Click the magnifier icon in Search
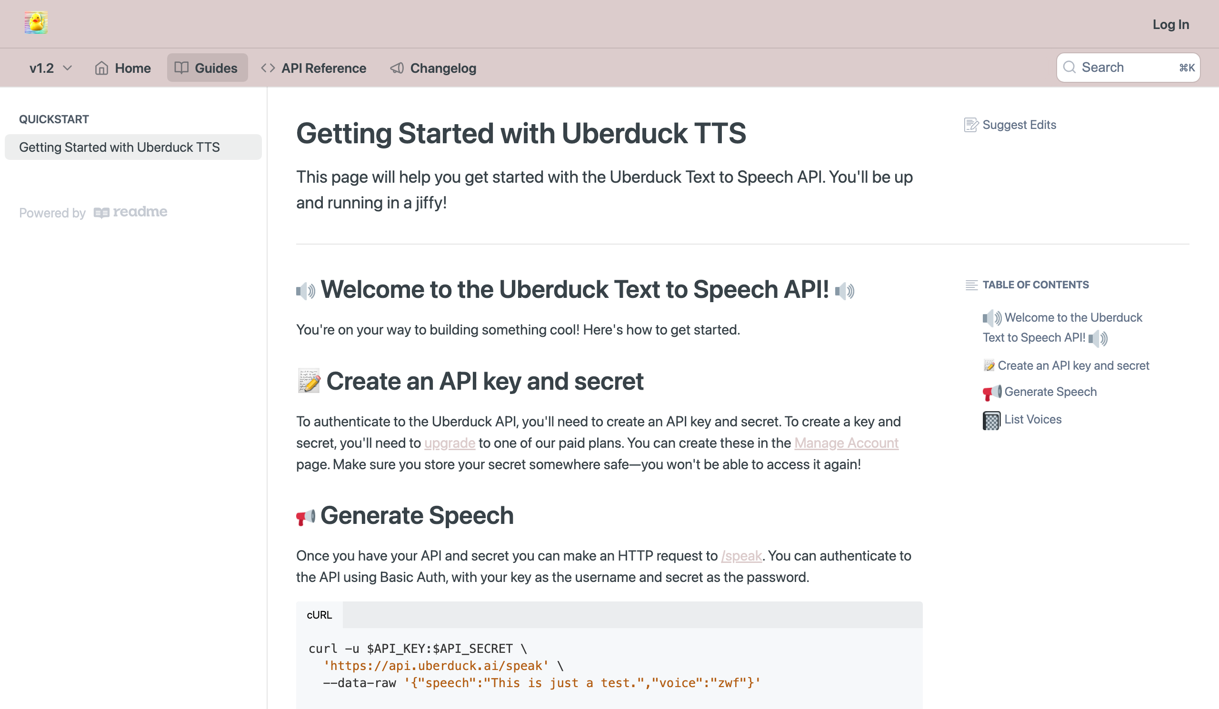 coord(1069,67)
